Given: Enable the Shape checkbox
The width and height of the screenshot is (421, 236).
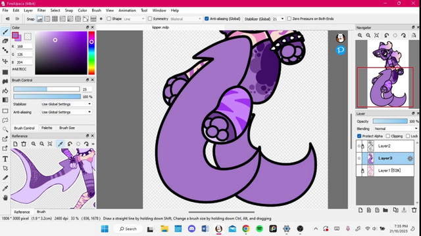Looking at the screenshot, I should coord(109,19).
